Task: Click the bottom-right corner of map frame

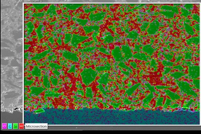Action: coord(200,124)
